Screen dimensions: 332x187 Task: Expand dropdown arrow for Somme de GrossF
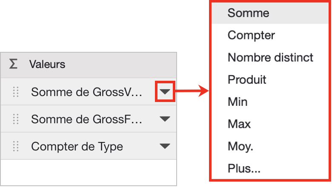click(165, 119)
